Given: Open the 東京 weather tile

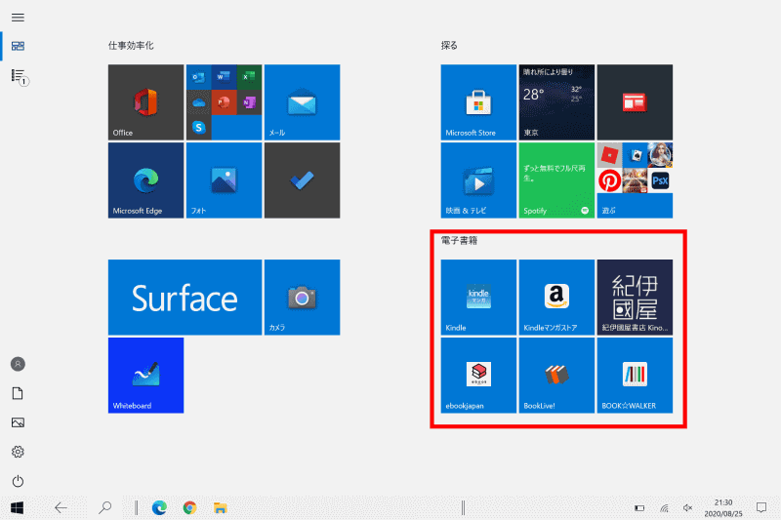Looking at the screenshot, I should 556,102.
